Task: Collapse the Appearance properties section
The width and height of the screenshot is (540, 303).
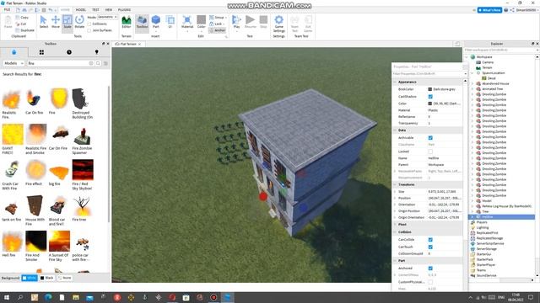Action: [395, 82]
